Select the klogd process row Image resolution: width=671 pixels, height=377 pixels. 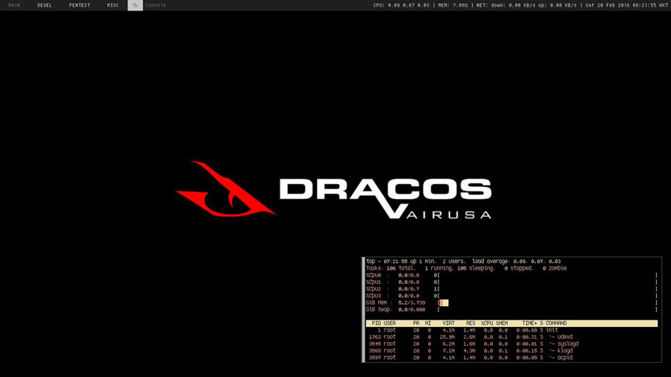point(511,350)
